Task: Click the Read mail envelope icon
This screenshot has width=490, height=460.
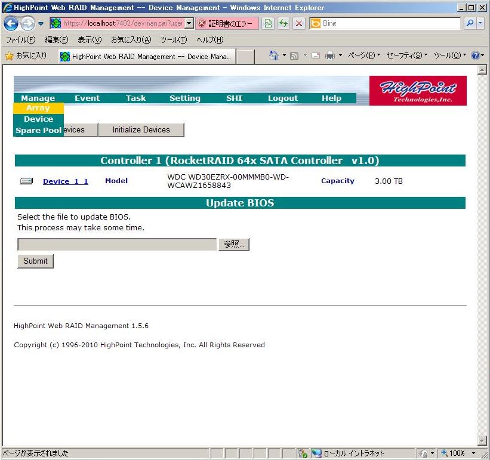Action: (316, 55)
